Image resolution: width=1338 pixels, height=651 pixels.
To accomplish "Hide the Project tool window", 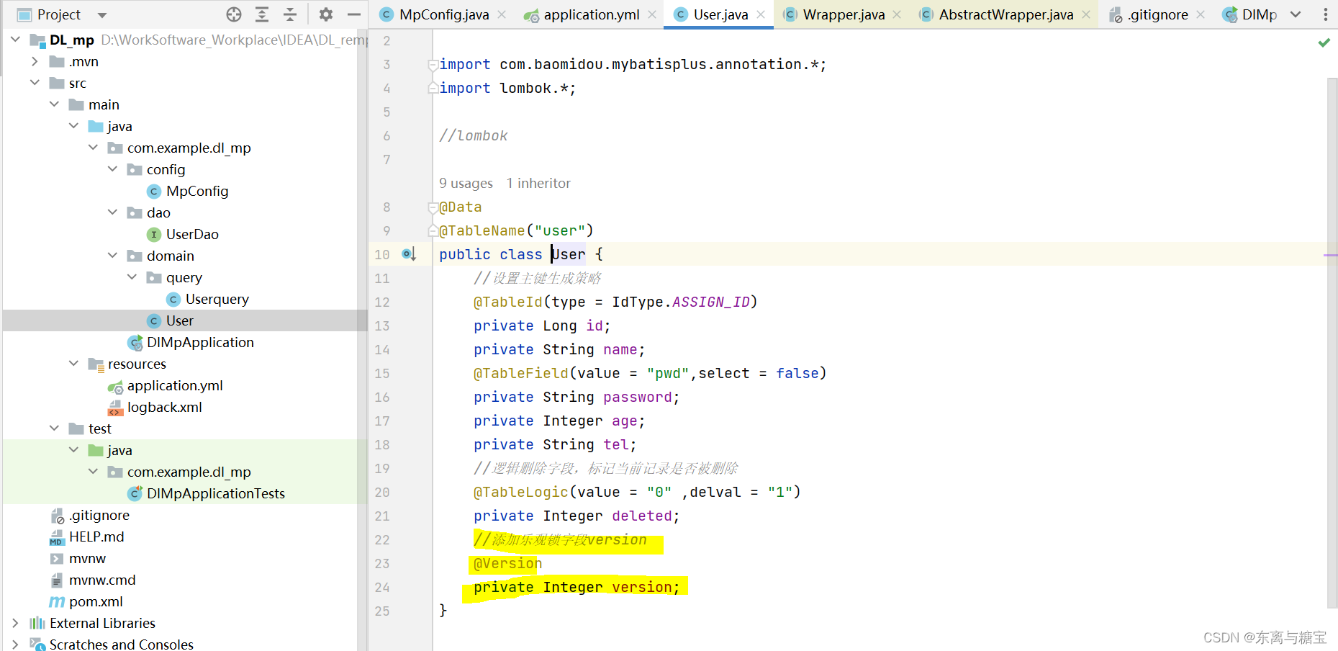I will pyautogui.click(x=353, y=14).
